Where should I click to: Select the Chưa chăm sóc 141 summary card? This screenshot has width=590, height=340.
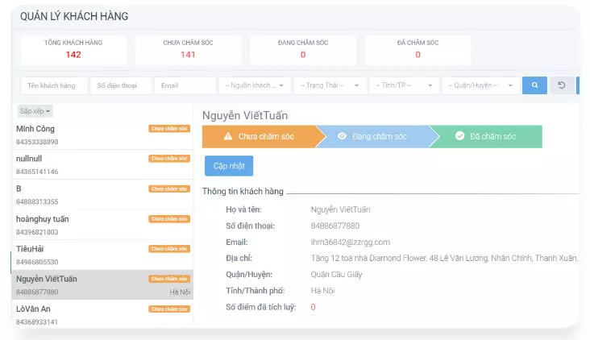coord(188,49)
